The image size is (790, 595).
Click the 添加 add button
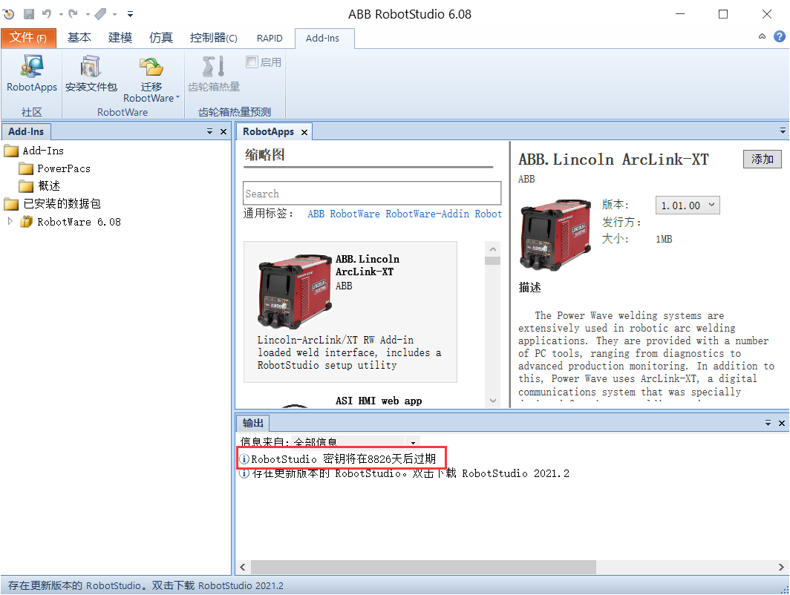(763, 159)
